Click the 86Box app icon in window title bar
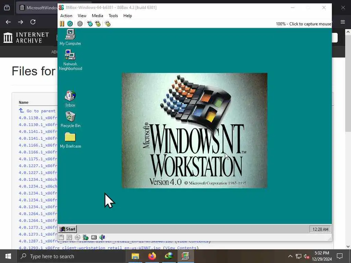The height and width of the screenshot is (263, 351). click(x=61, y=8)
